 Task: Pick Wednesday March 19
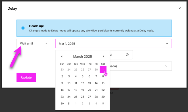(82, 90)
